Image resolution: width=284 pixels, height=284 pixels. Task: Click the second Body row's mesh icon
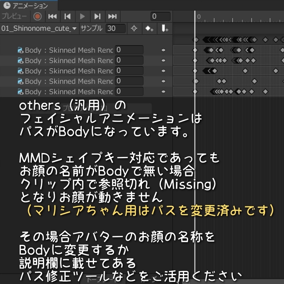(21, 60)
